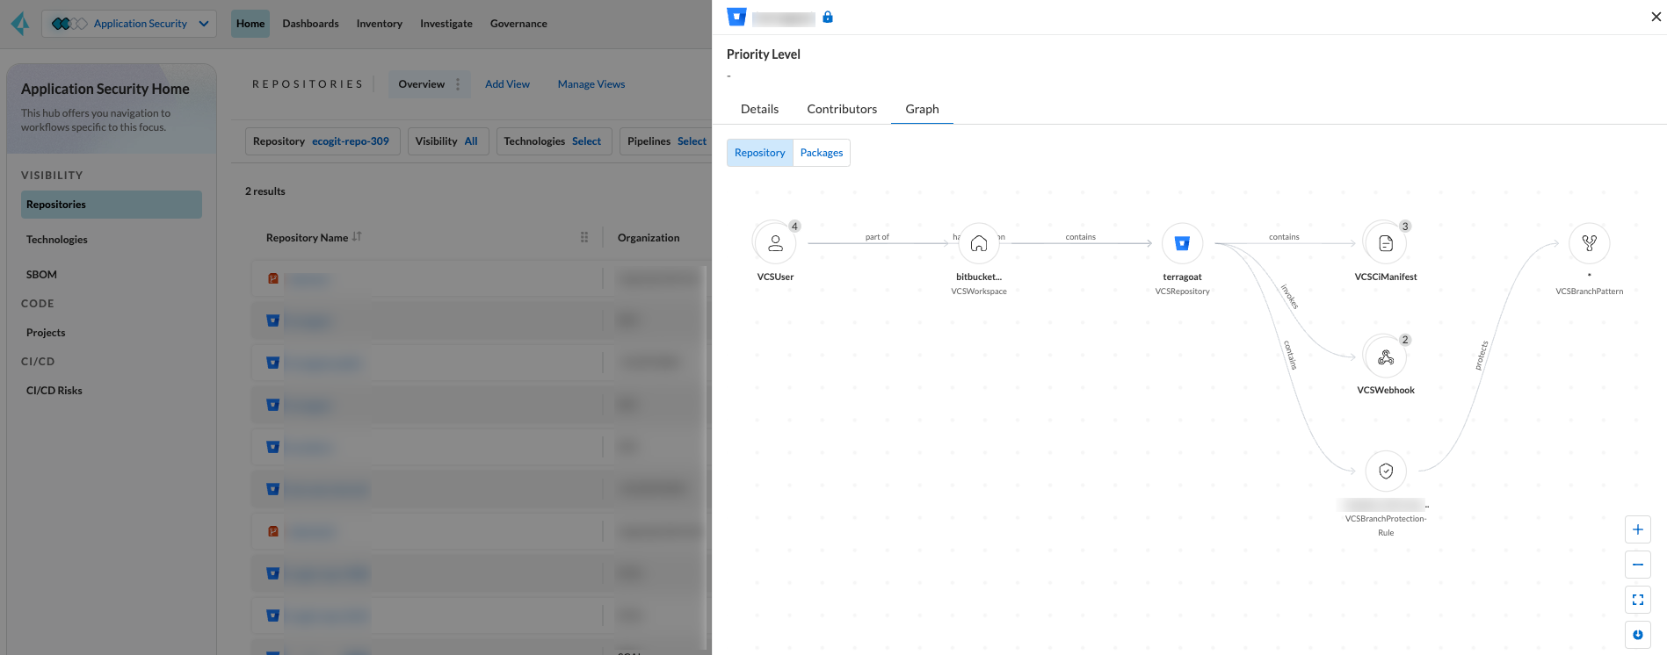Viewport: 1667px width, 655px height.
Task: Download the graph using the download icon
Action: (x=1638, y=635)
